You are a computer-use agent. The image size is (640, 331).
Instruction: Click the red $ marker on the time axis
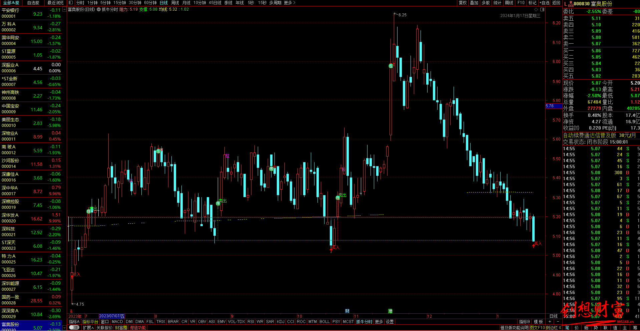tap(71, 311)
